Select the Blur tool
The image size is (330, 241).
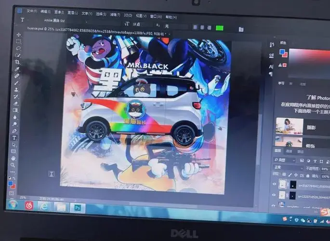click(15, 117)
